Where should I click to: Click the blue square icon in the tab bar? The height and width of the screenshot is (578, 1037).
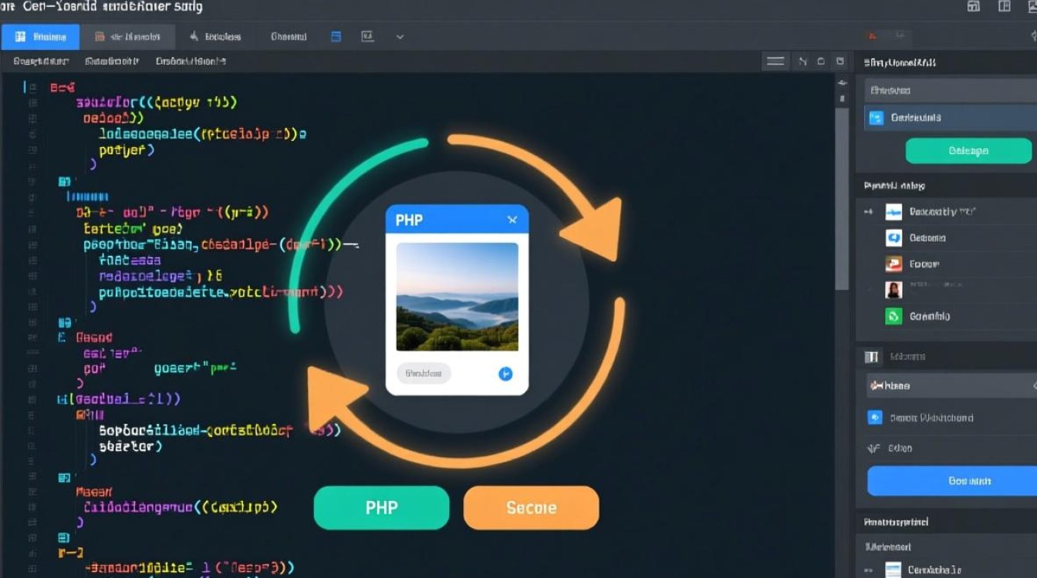pyautogui.click(x=336, y=36)
